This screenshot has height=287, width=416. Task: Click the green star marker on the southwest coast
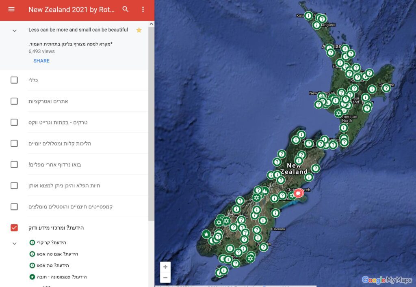pos(206,234)
